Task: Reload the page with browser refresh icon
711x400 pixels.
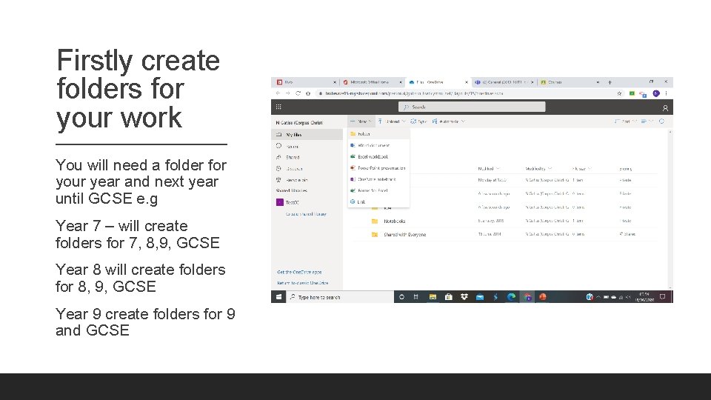Action: [298, 93]
